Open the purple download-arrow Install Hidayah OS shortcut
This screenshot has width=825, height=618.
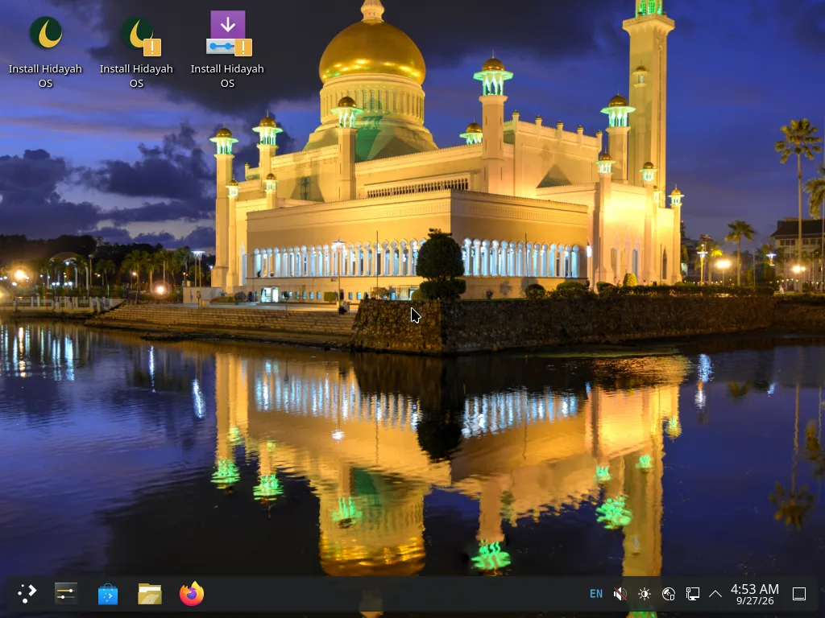coord(228,34)
